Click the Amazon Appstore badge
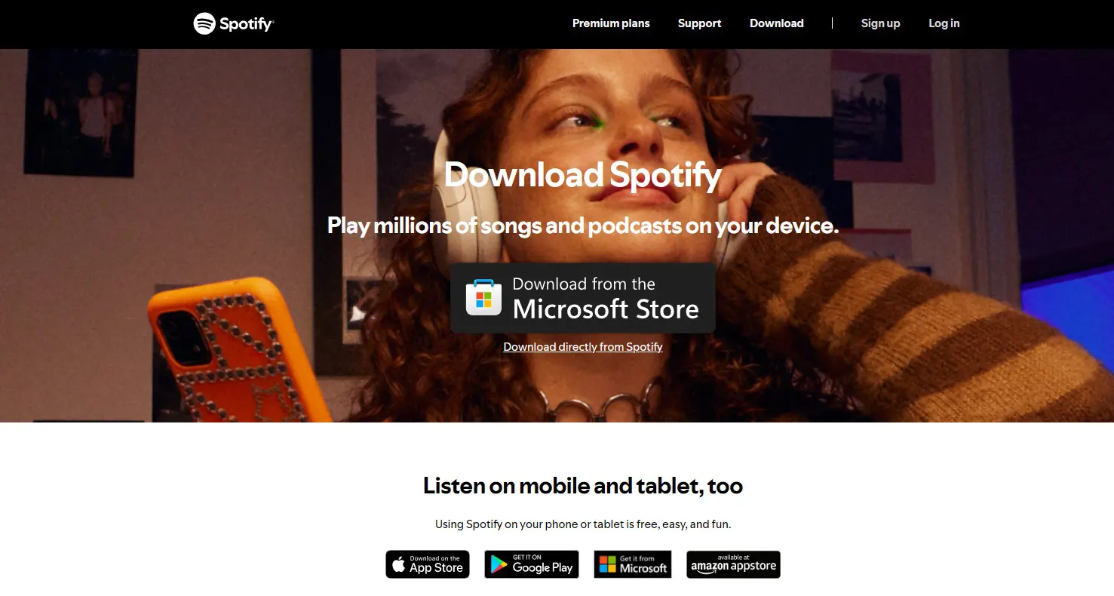 pos(733,564)
